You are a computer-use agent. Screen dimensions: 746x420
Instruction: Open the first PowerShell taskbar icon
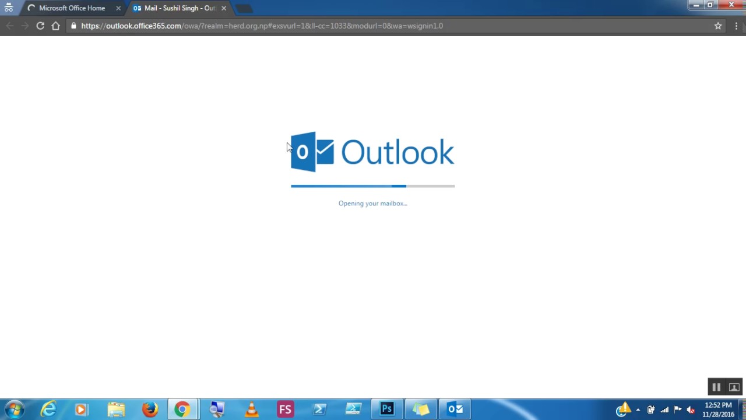[x=319, y=409]
